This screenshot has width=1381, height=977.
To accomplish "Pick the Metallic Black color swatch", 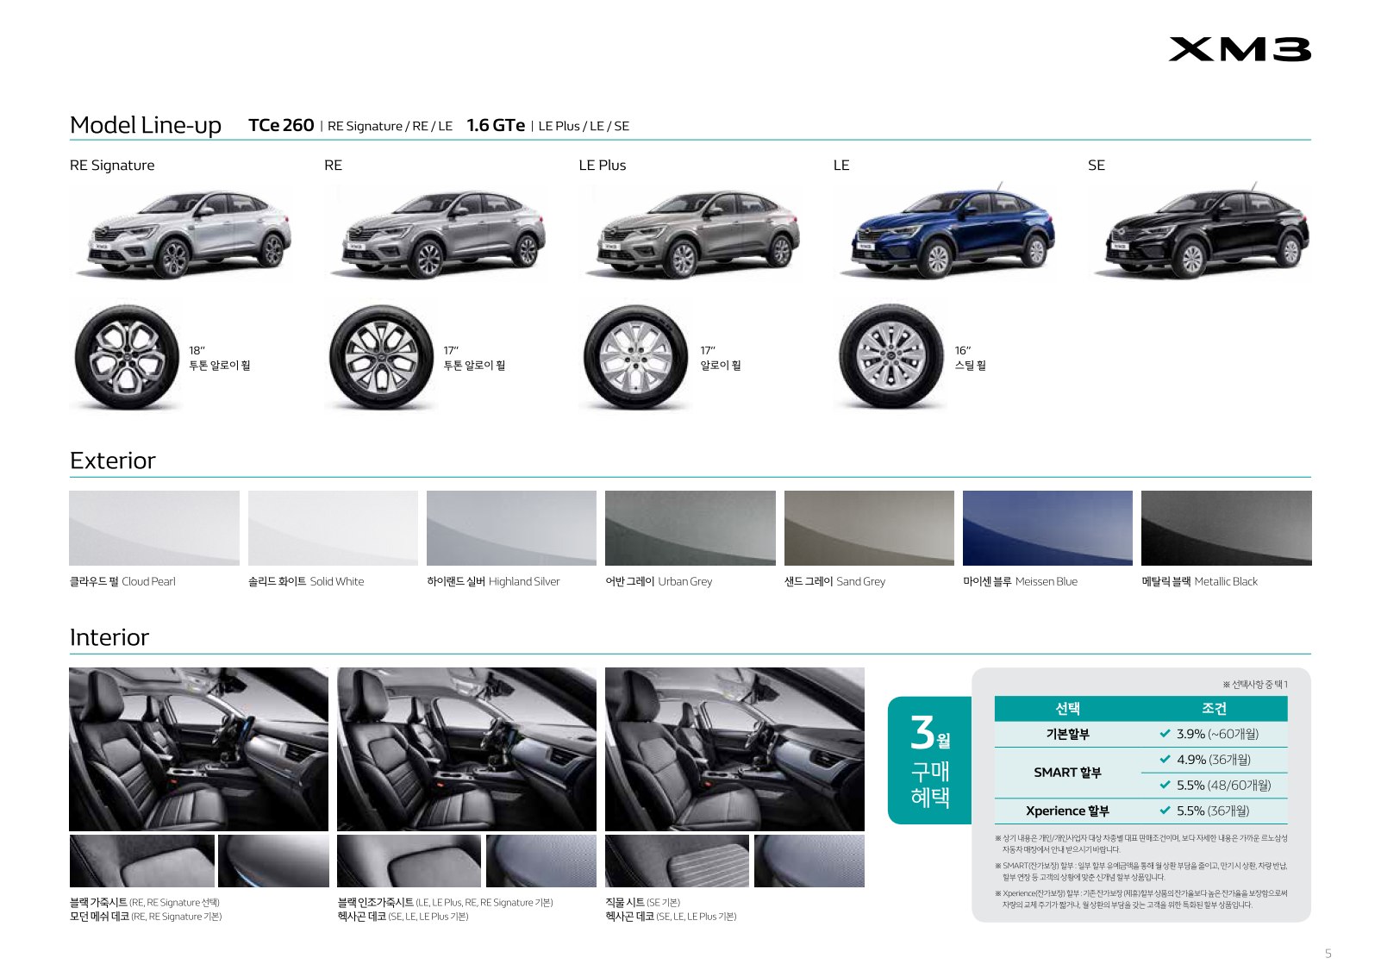I will [1227, 528].
